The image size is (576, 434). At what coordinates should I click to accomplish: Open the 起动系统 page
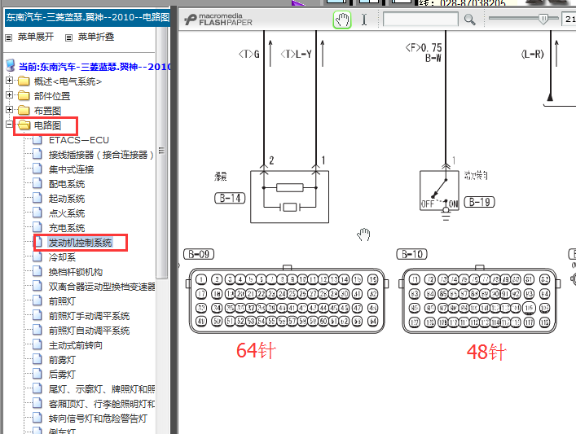click(x=67, y=199)
